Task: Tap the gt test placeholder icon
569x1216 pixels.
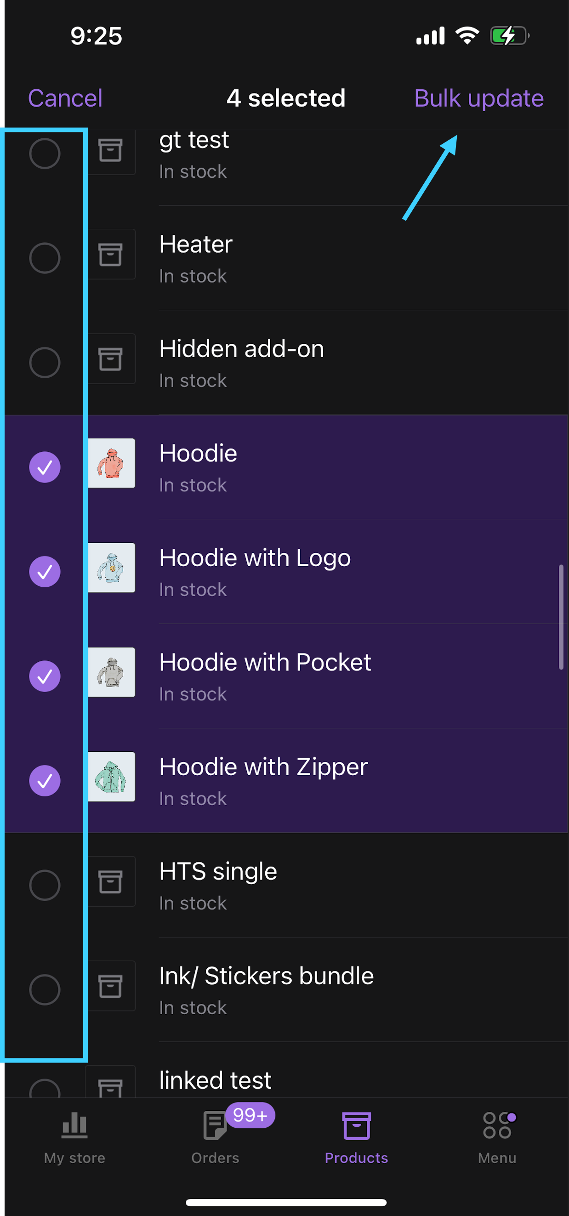Action: click(x=110, y=151)
